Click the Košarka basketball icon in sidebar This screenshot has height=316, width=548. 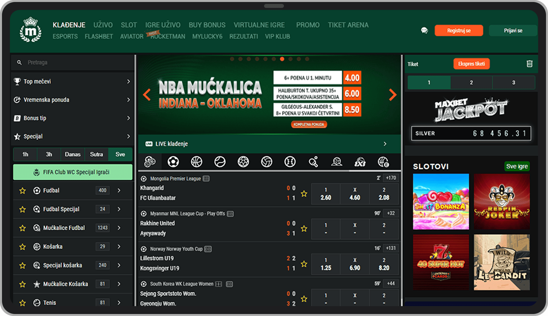coord(37,247)
